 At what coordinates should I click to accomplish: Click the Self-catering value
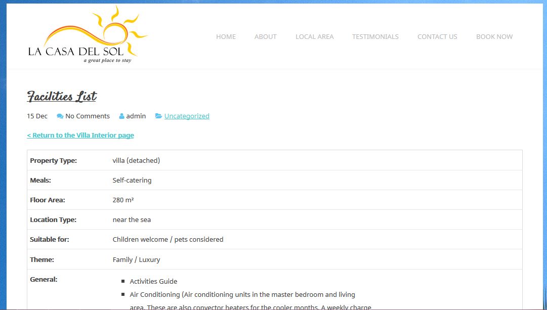(132, 180)
